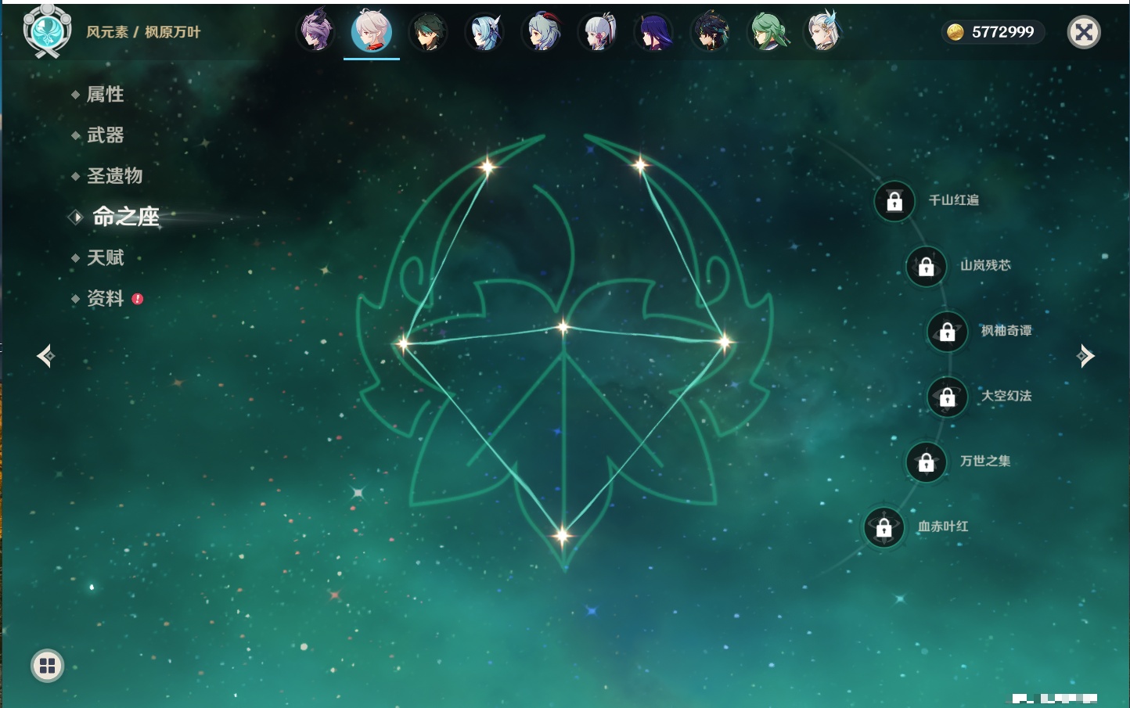
Task: Open the 资料 profile page
Action: (105, 298)
